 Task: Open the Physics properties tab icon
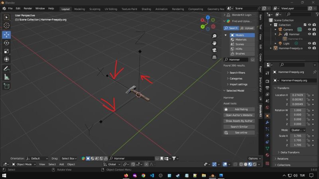tap(267, 136)
